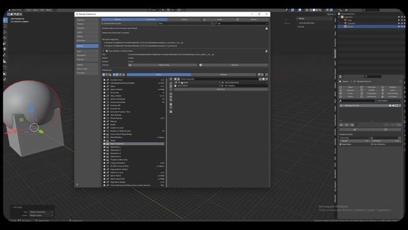Open the add-on category dropdown

click(186, 24)
